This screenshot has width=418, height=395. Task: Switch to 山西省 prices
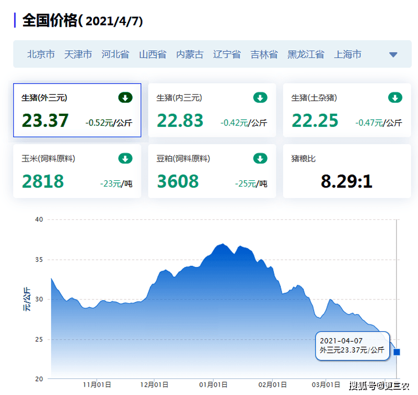coord(153,54)
